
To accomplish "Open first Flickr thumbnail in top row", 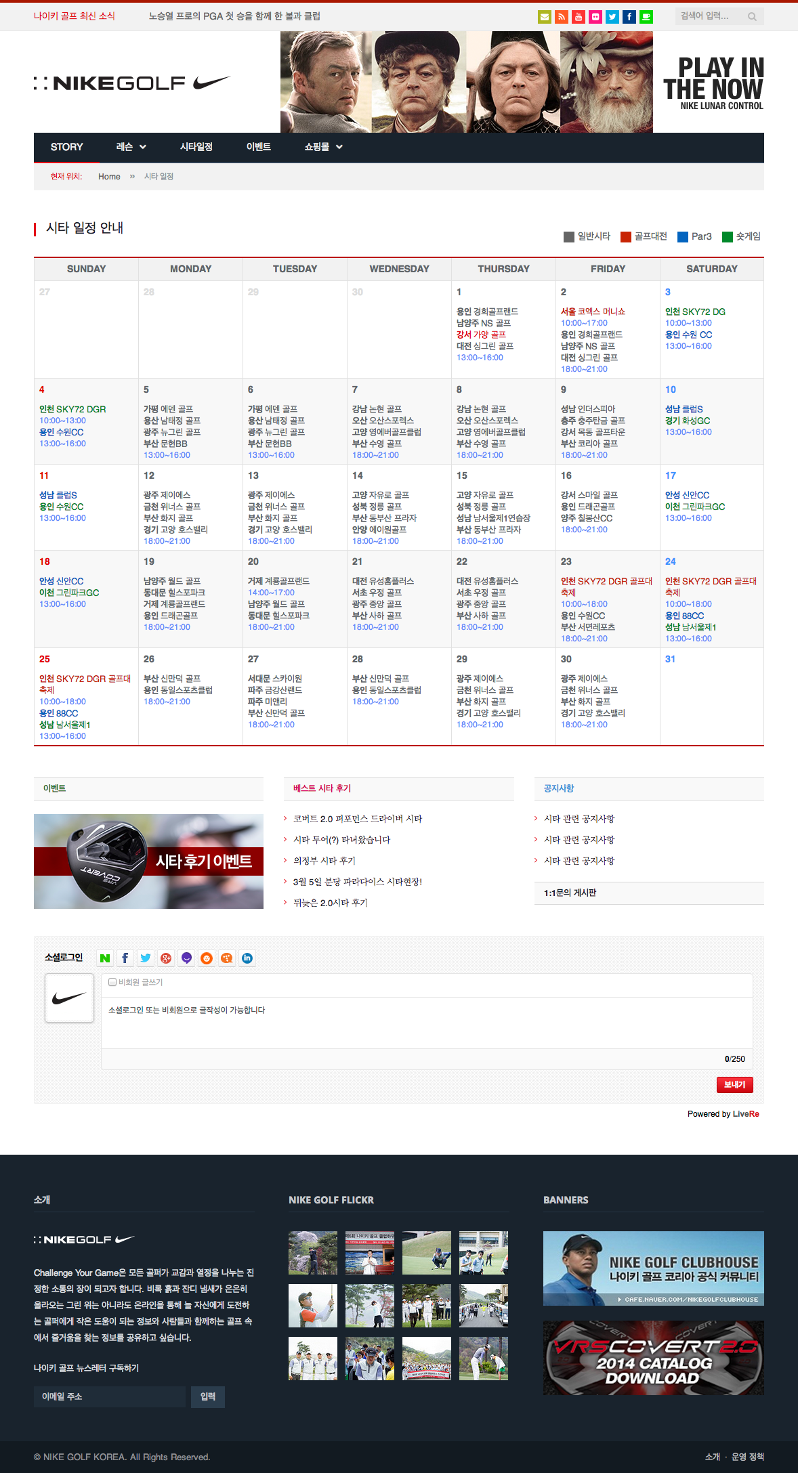I will click(x=313, y=1253).
